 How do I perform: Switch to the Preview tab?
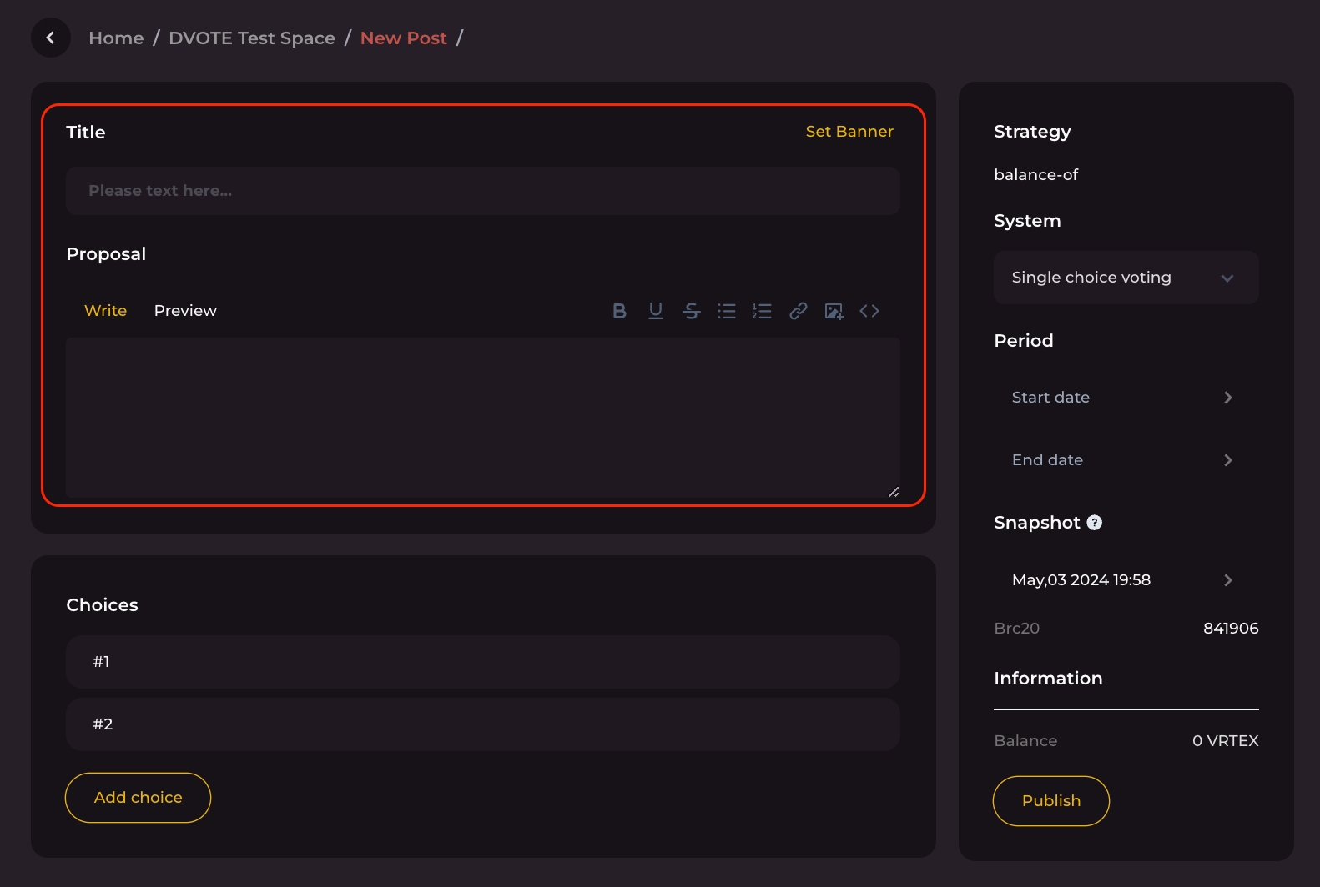pyautogui.click(x=185, y=311)
